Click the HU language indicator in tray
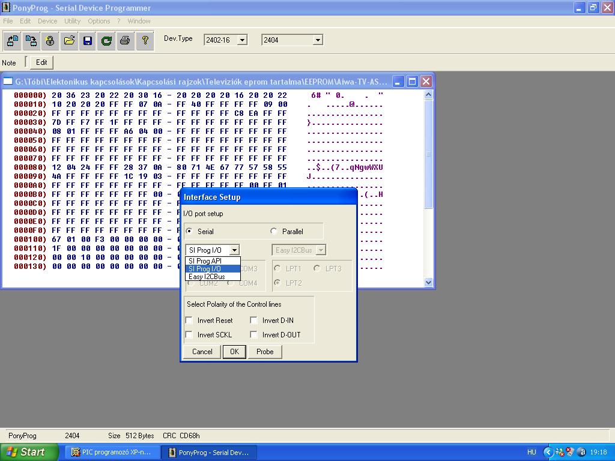Screen dimensions: 615x461 coord(532,452)
